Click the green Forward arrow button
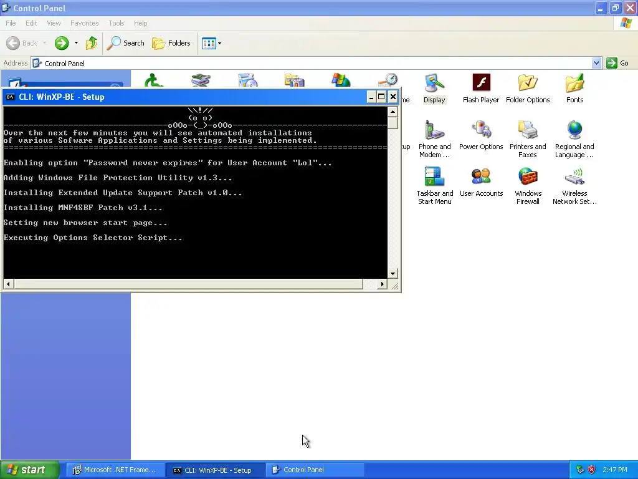This screenshot has width=638, height=479. point(62,43)
